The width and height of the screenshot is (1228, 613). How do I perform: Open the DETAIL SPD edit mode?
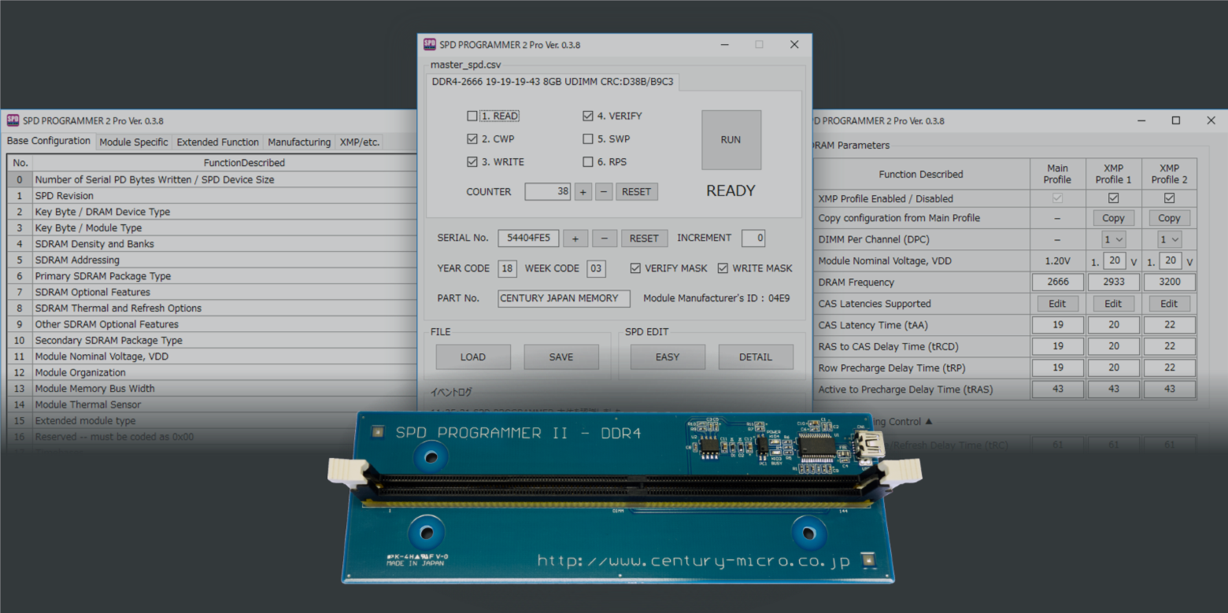tap(756, 356)
